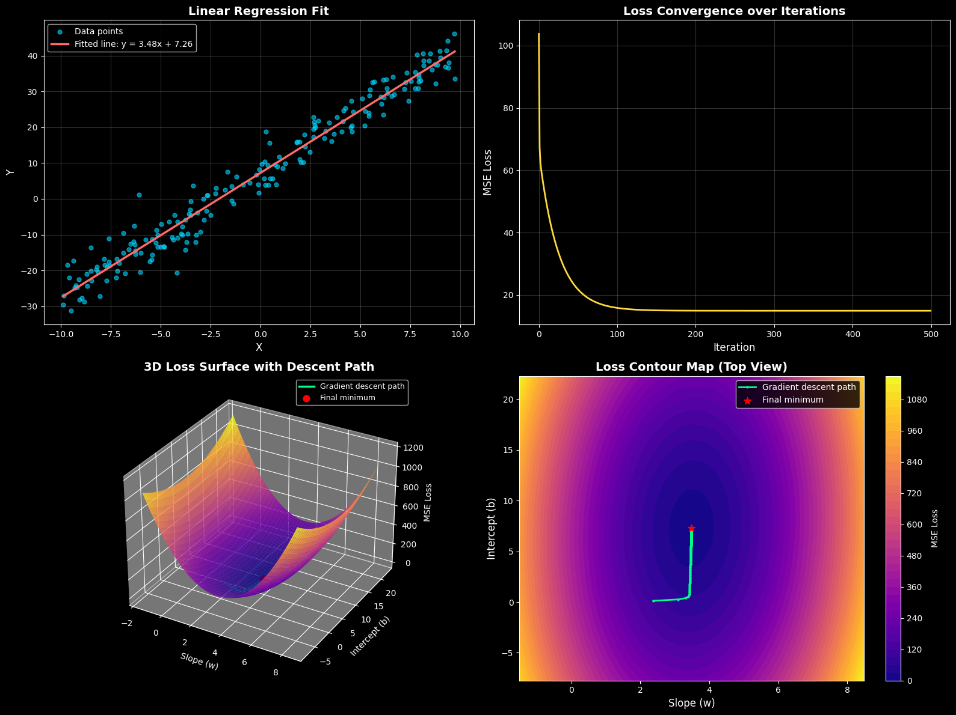The width and height of the screenshot is (956, 715).
Task: Select the "Data points" legend entry
Action: [x=99, y=31]
